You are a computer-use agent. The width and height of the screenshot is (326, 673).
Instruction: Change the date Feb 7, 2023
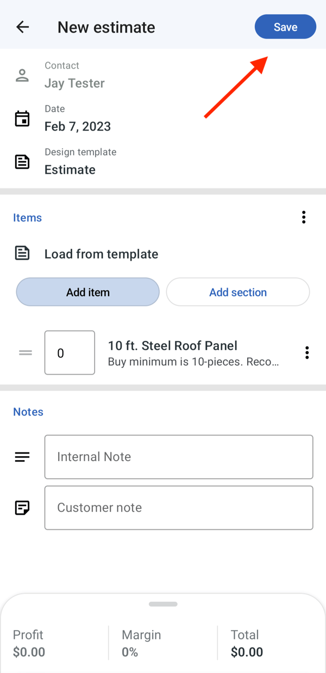78,126
